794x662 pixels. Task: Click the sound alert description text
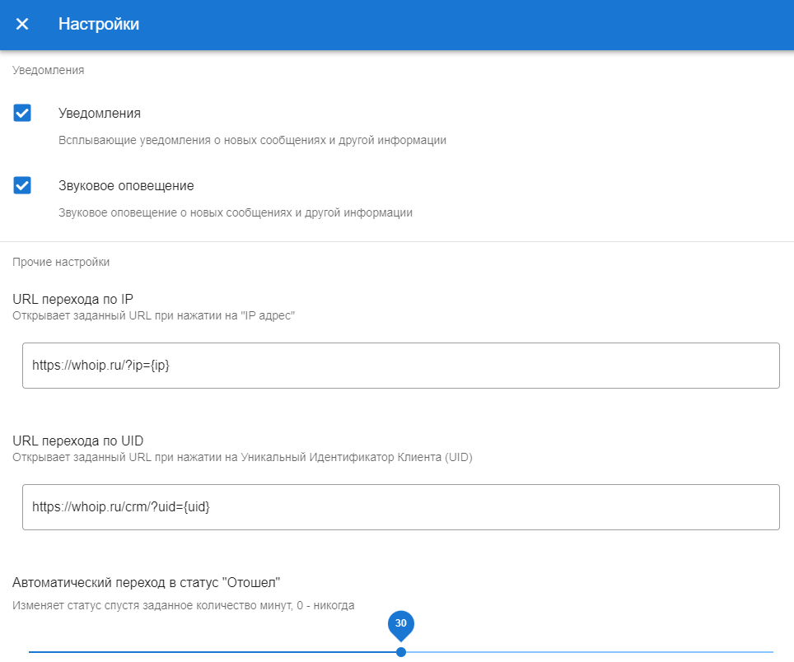tap(236, 213)
